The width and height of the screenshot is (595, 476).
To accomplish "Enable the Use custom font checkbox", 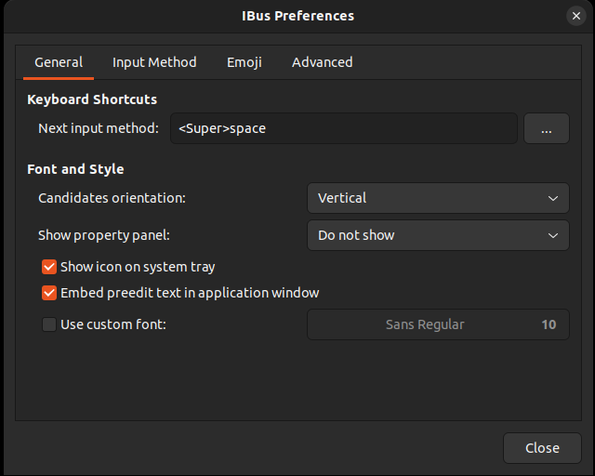I will pos(50,324).
